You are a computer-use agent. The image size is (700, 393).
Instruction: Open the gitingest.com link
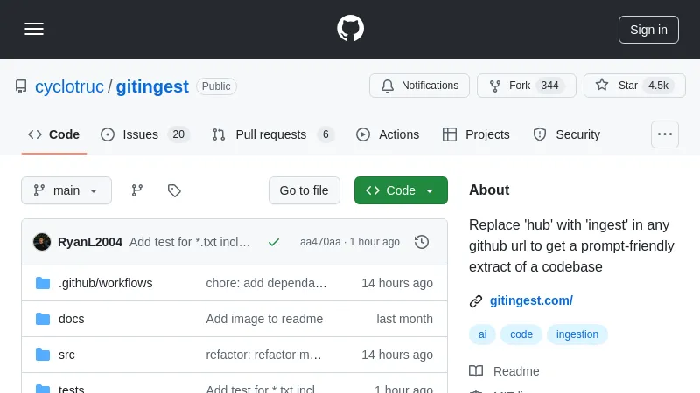(531, 300)
